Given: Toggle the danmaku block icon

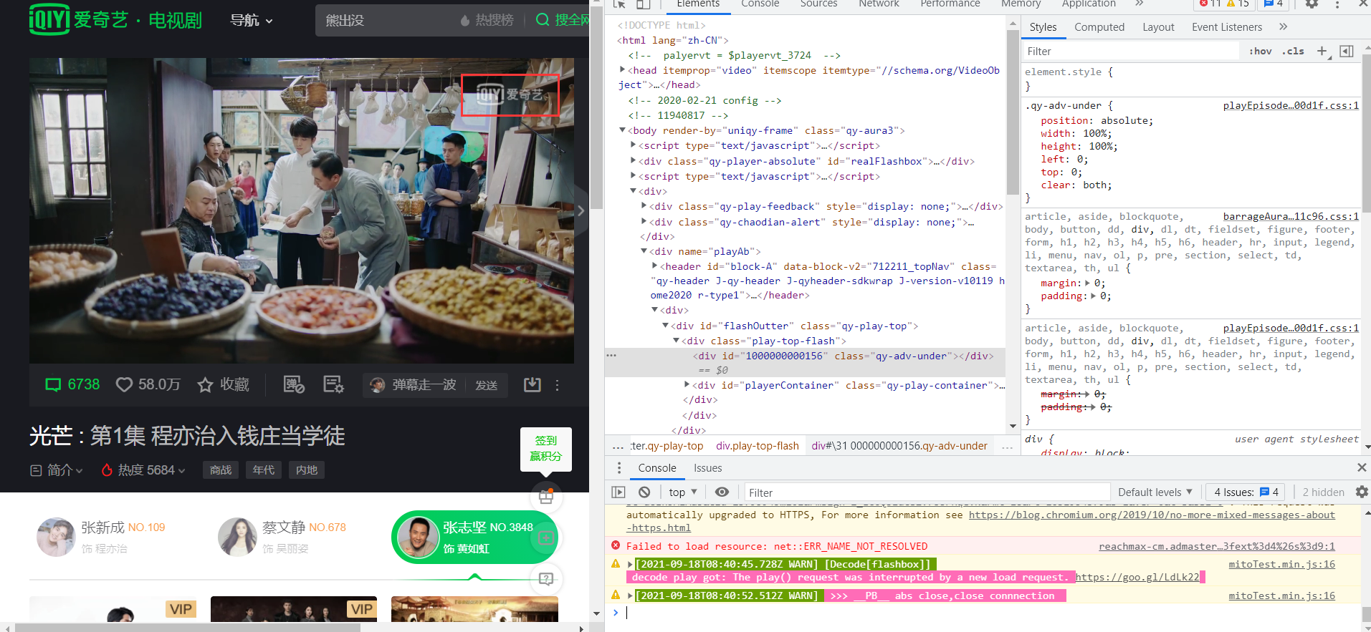Looking at the screenshot, I should pyautogui.click(x=294, y=384).
